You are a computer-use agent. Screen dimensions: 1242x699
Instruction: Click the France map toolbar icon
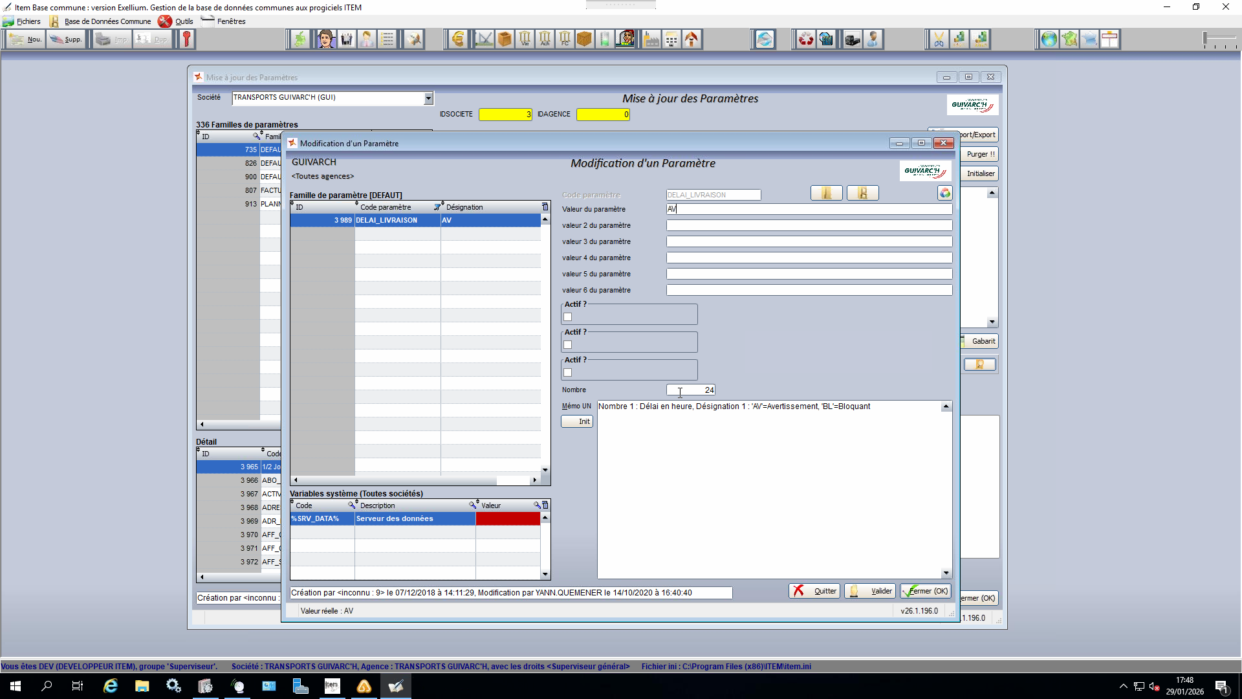coord(1069,39)
